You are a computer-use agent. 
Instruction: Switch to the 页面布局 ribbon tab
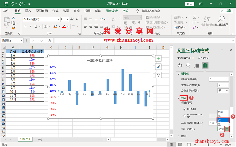(x=42, y=11)
